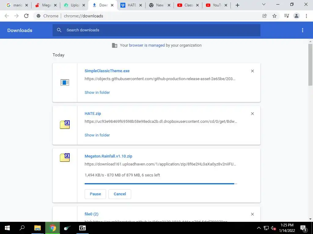
Task: Close the Mega tab
Action: pos(55,5)
